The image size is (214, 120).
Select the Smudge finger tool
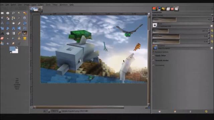pos(13,44)
